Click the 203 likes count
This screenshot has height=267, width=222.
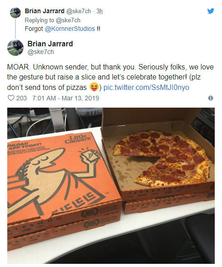(x=21, y=98)
